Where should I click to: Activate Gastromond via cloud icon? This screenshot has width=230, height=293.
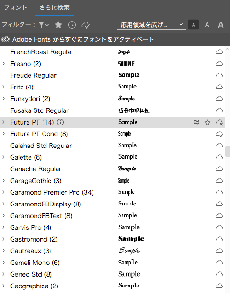[219, 239]
